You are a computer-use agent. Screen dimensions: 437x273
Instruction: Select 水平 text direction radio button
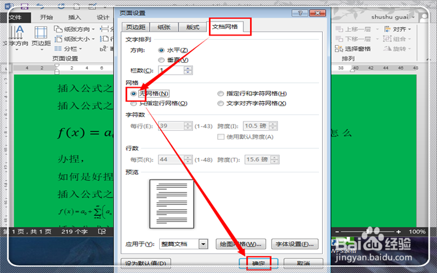tap(161, 50)
